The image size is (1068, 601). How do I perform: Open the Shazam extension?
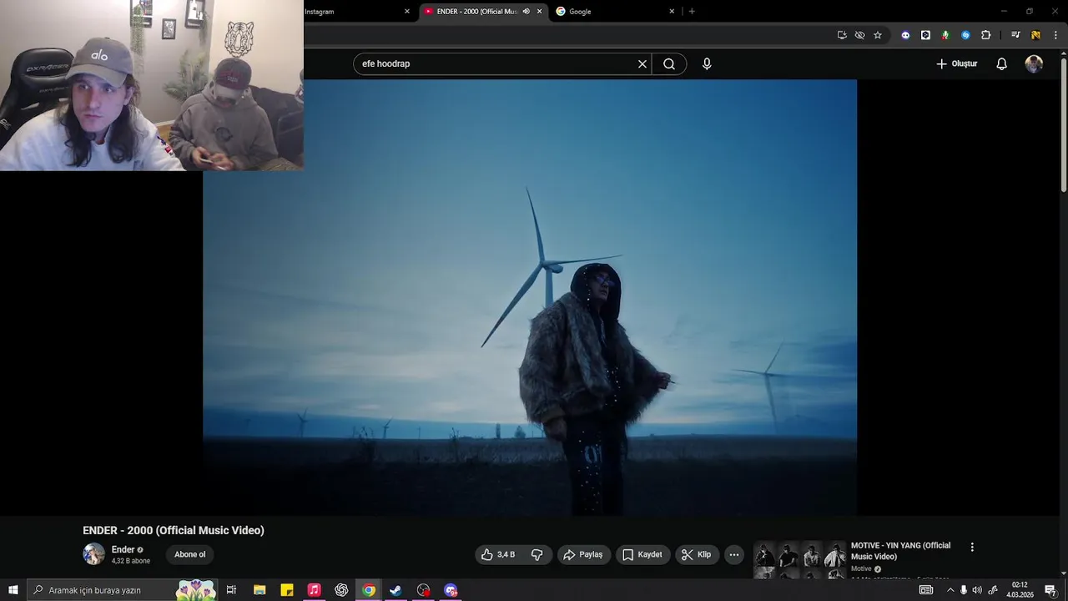(965, 35)
